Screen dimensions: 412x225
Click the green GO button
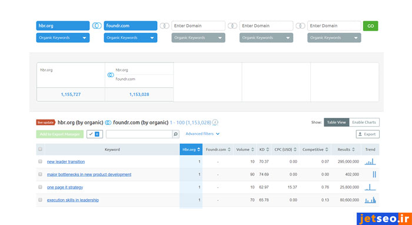coord(370,26)
